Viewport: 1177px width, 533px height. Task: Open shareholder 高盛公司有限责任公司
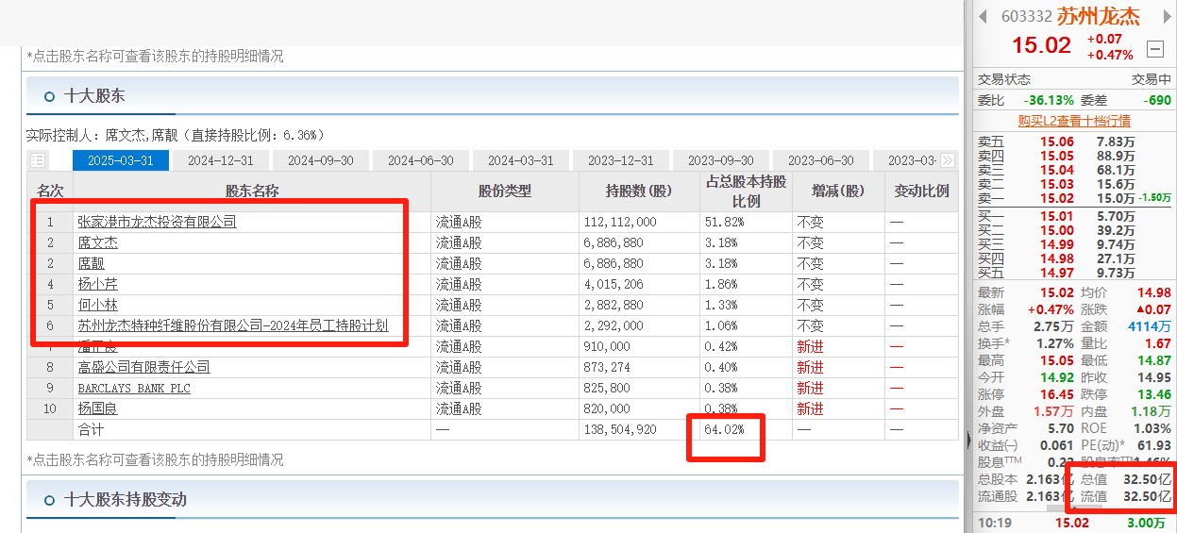[x=143, y=367]
